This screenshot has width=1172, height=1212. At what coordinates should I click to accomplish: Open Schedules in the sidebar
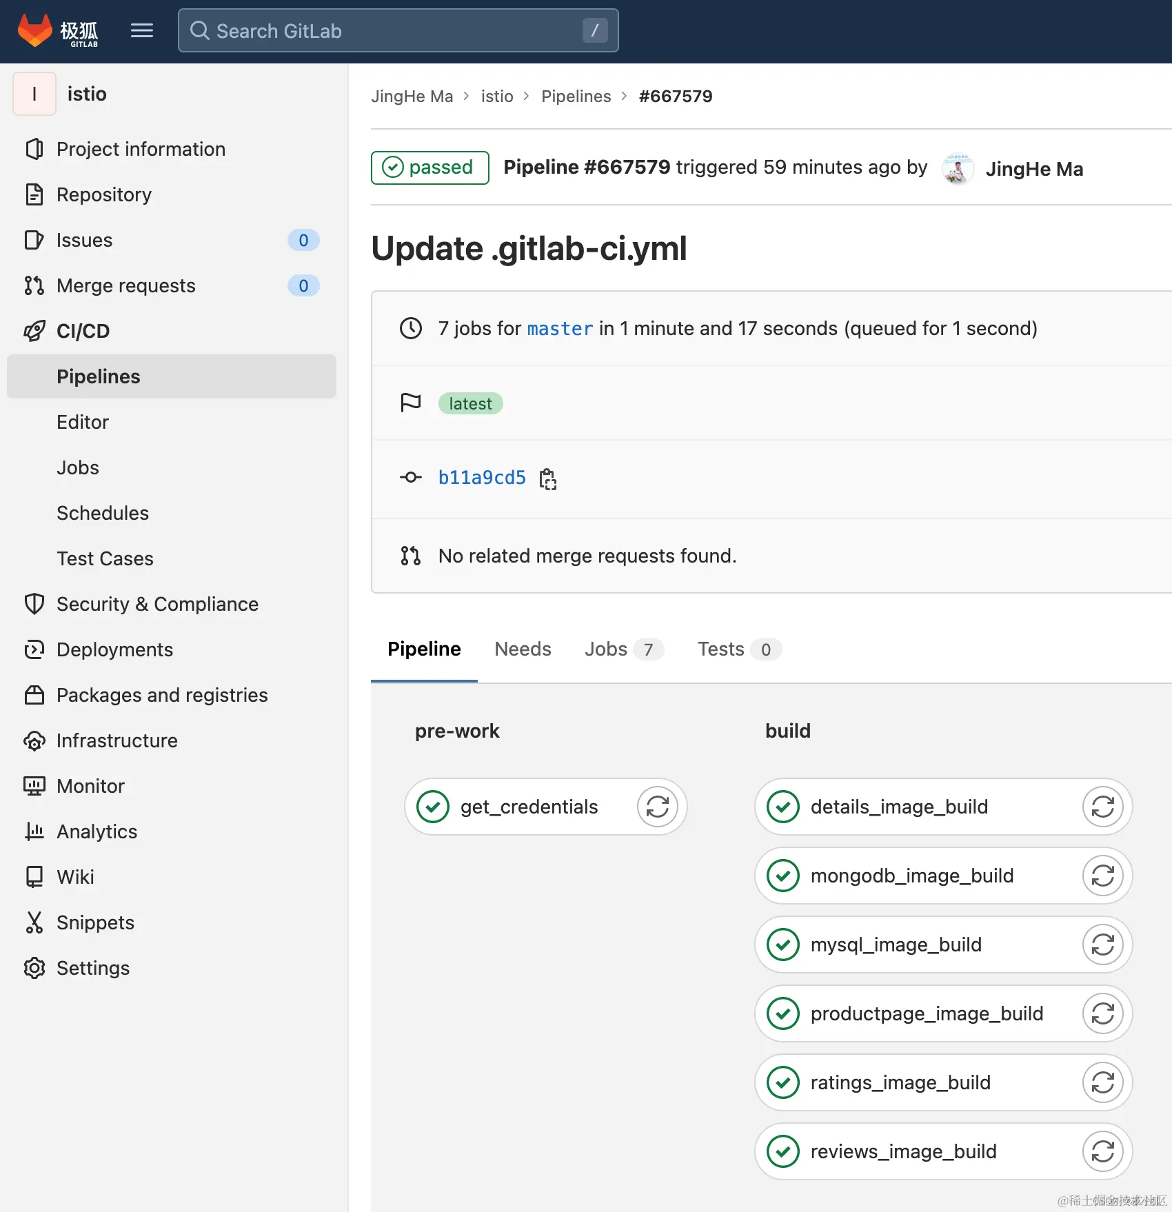(x=103, y=513)
